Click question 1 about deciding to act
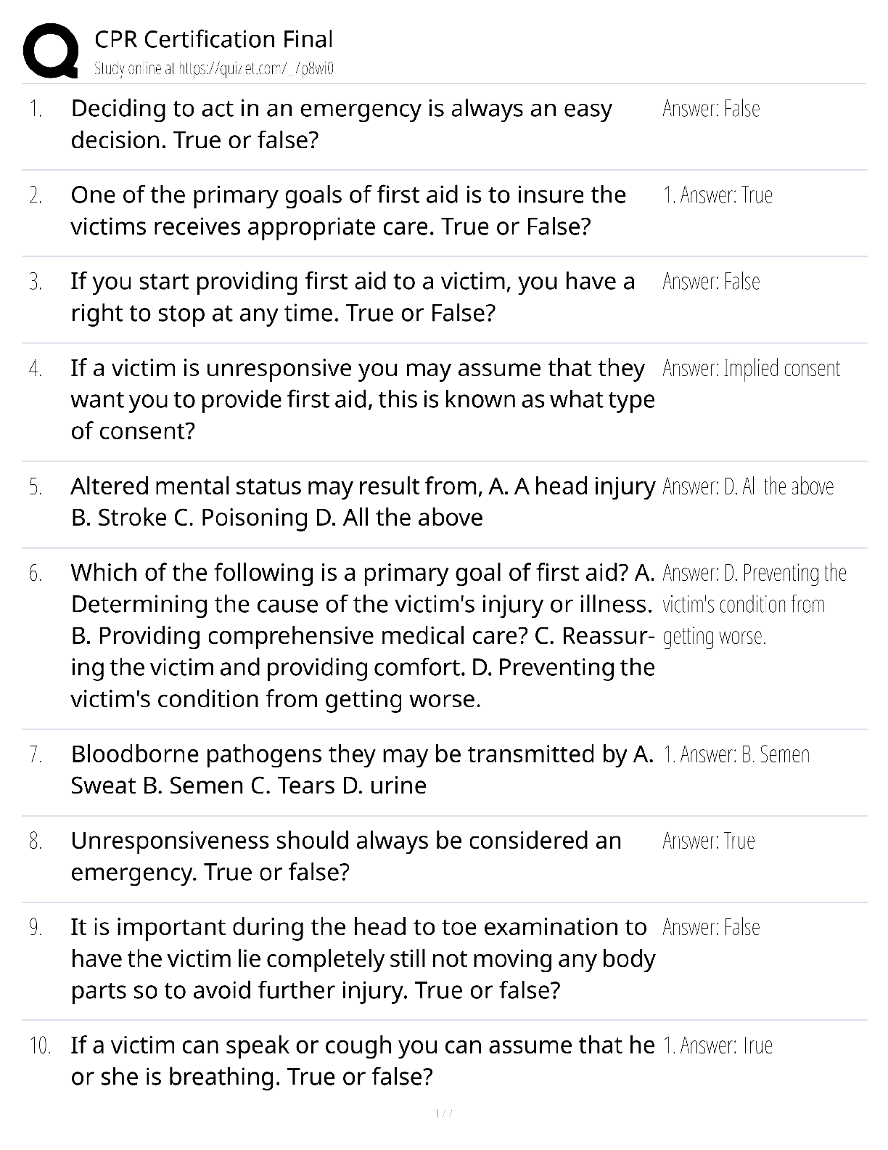 (341, 124)
